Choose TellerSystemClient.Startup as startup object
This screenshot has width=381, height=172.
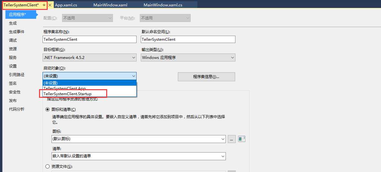[90, 94]
